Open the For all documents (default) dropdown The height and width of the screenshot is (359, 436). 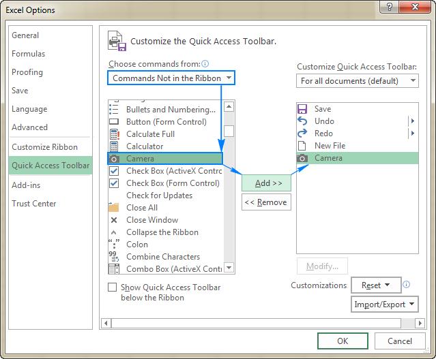358,81
